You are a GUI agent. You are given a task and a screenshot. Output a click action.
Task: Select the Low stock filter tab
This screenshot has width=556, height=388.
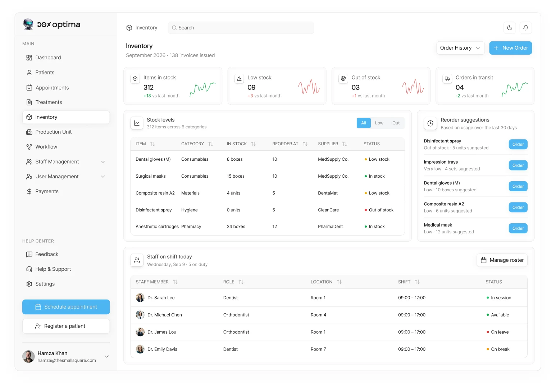coord(379,123)
